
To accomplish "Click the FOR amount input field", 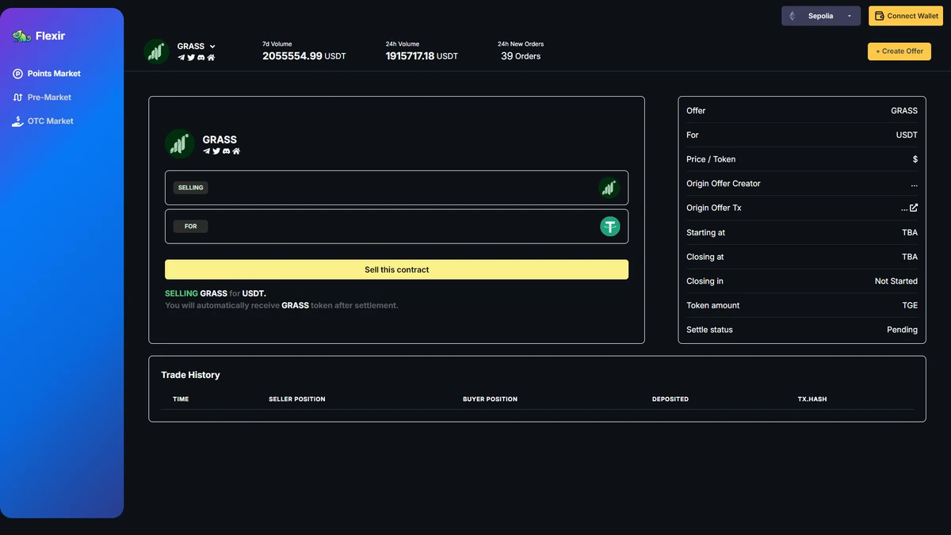I will click(396, 227).
